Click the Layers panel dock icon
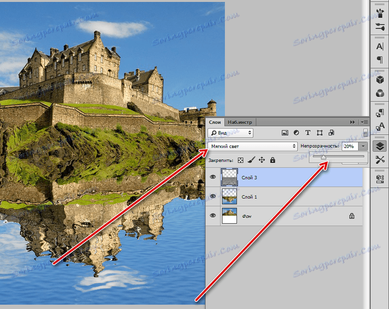This screenshot has height=309, width=389. pos(379,146)
